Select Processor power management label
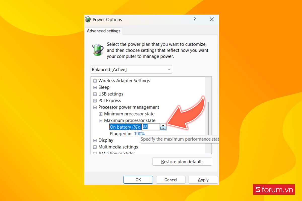The height and width of the screenshot is (201, 302). point(129,107)
